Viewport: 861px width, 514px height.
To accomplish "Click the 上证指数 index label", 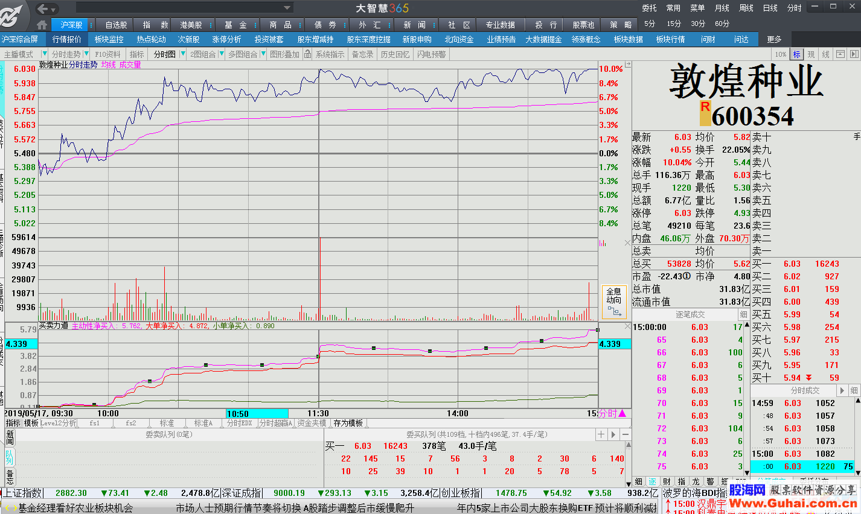I will tap(23, 493).
